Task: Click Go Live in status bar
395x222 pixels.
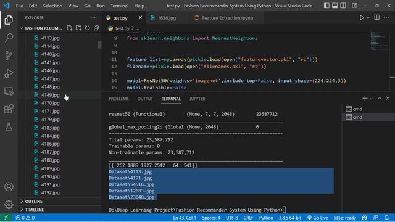Action: coord(318,218)
